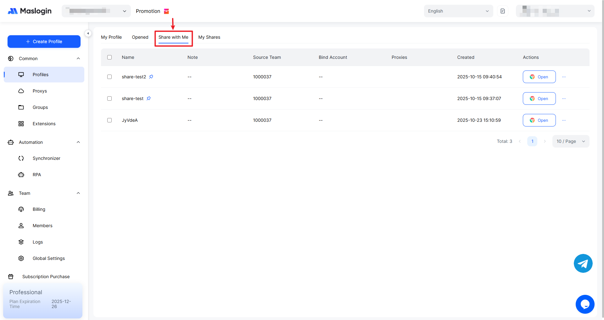Open more actions for JyVdeA row
The height and width of the screenshot is (320, 604).
[564, 120]
